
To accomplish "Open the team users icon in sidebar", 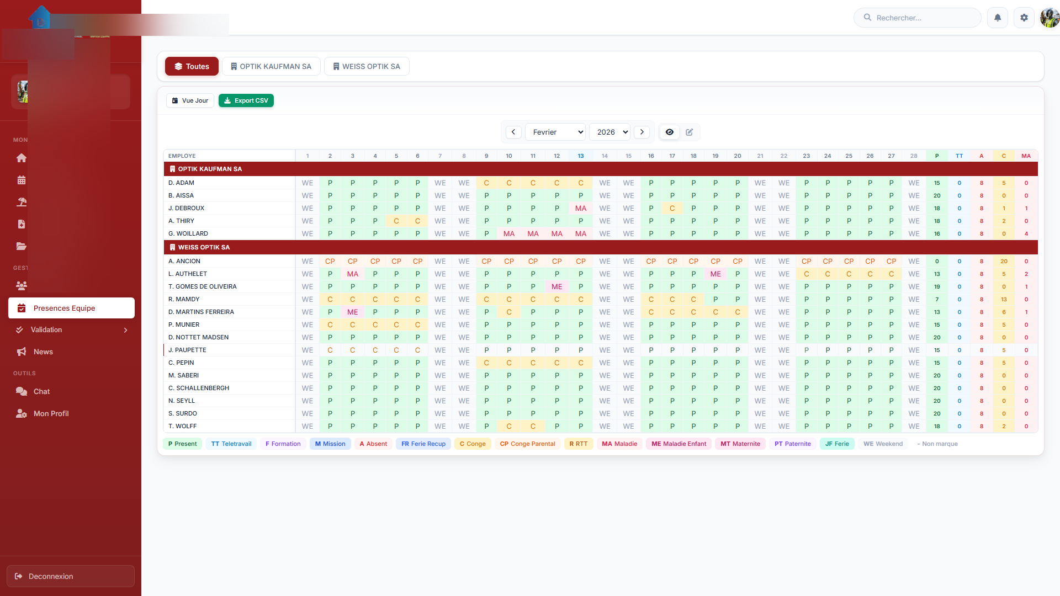I will (22, 286).
